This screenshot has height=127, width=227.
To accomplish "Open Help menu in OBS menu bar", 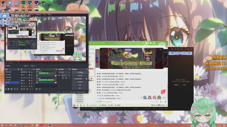I will (50, 15).
